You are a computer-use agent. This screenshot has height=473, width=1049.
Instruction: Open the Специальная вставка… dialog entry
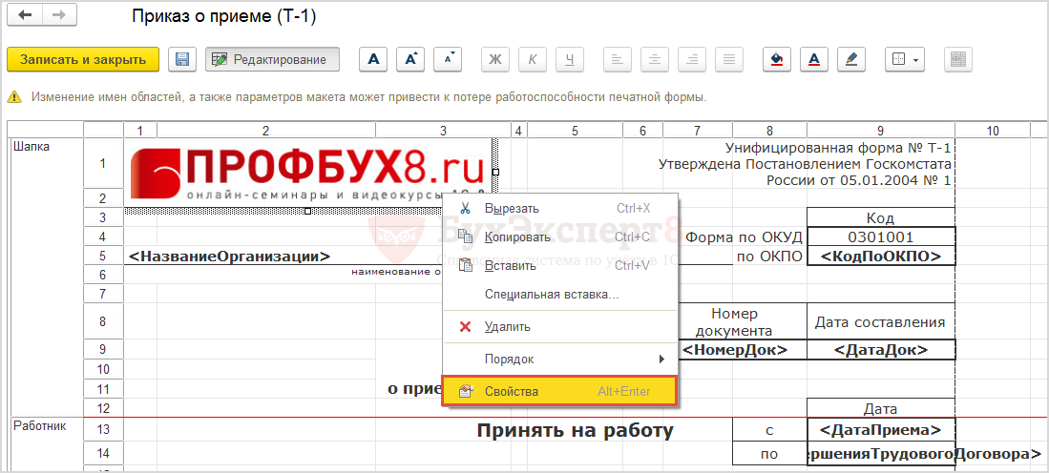552,295
